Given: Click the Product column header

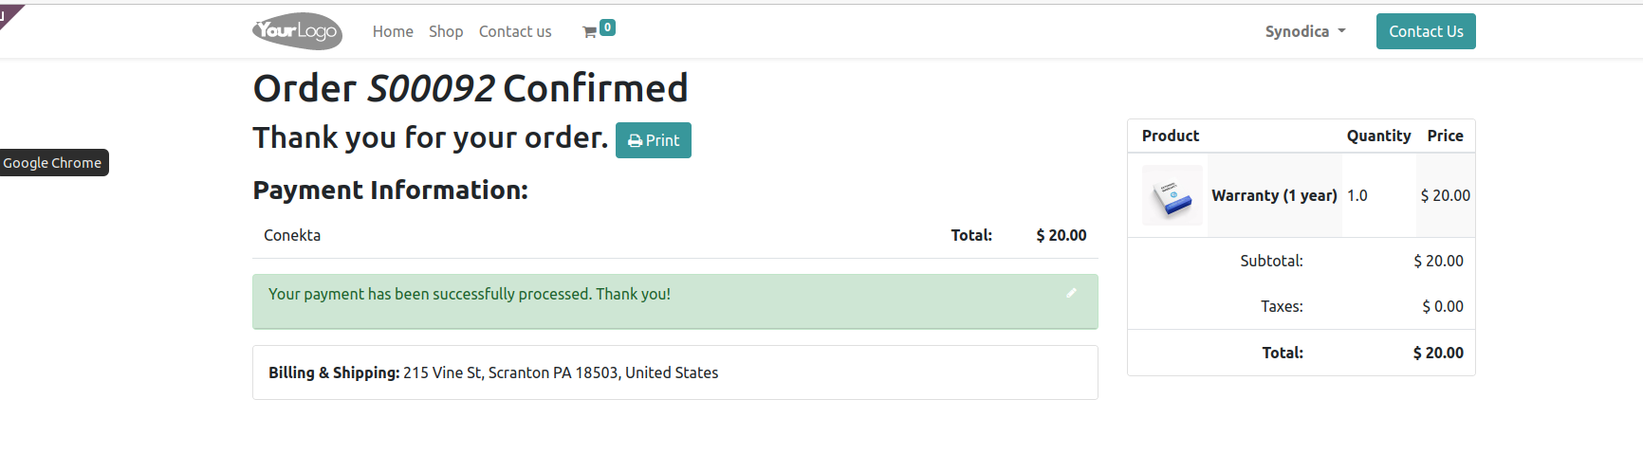Looking at the screenshot, I should click(1171, 136).
